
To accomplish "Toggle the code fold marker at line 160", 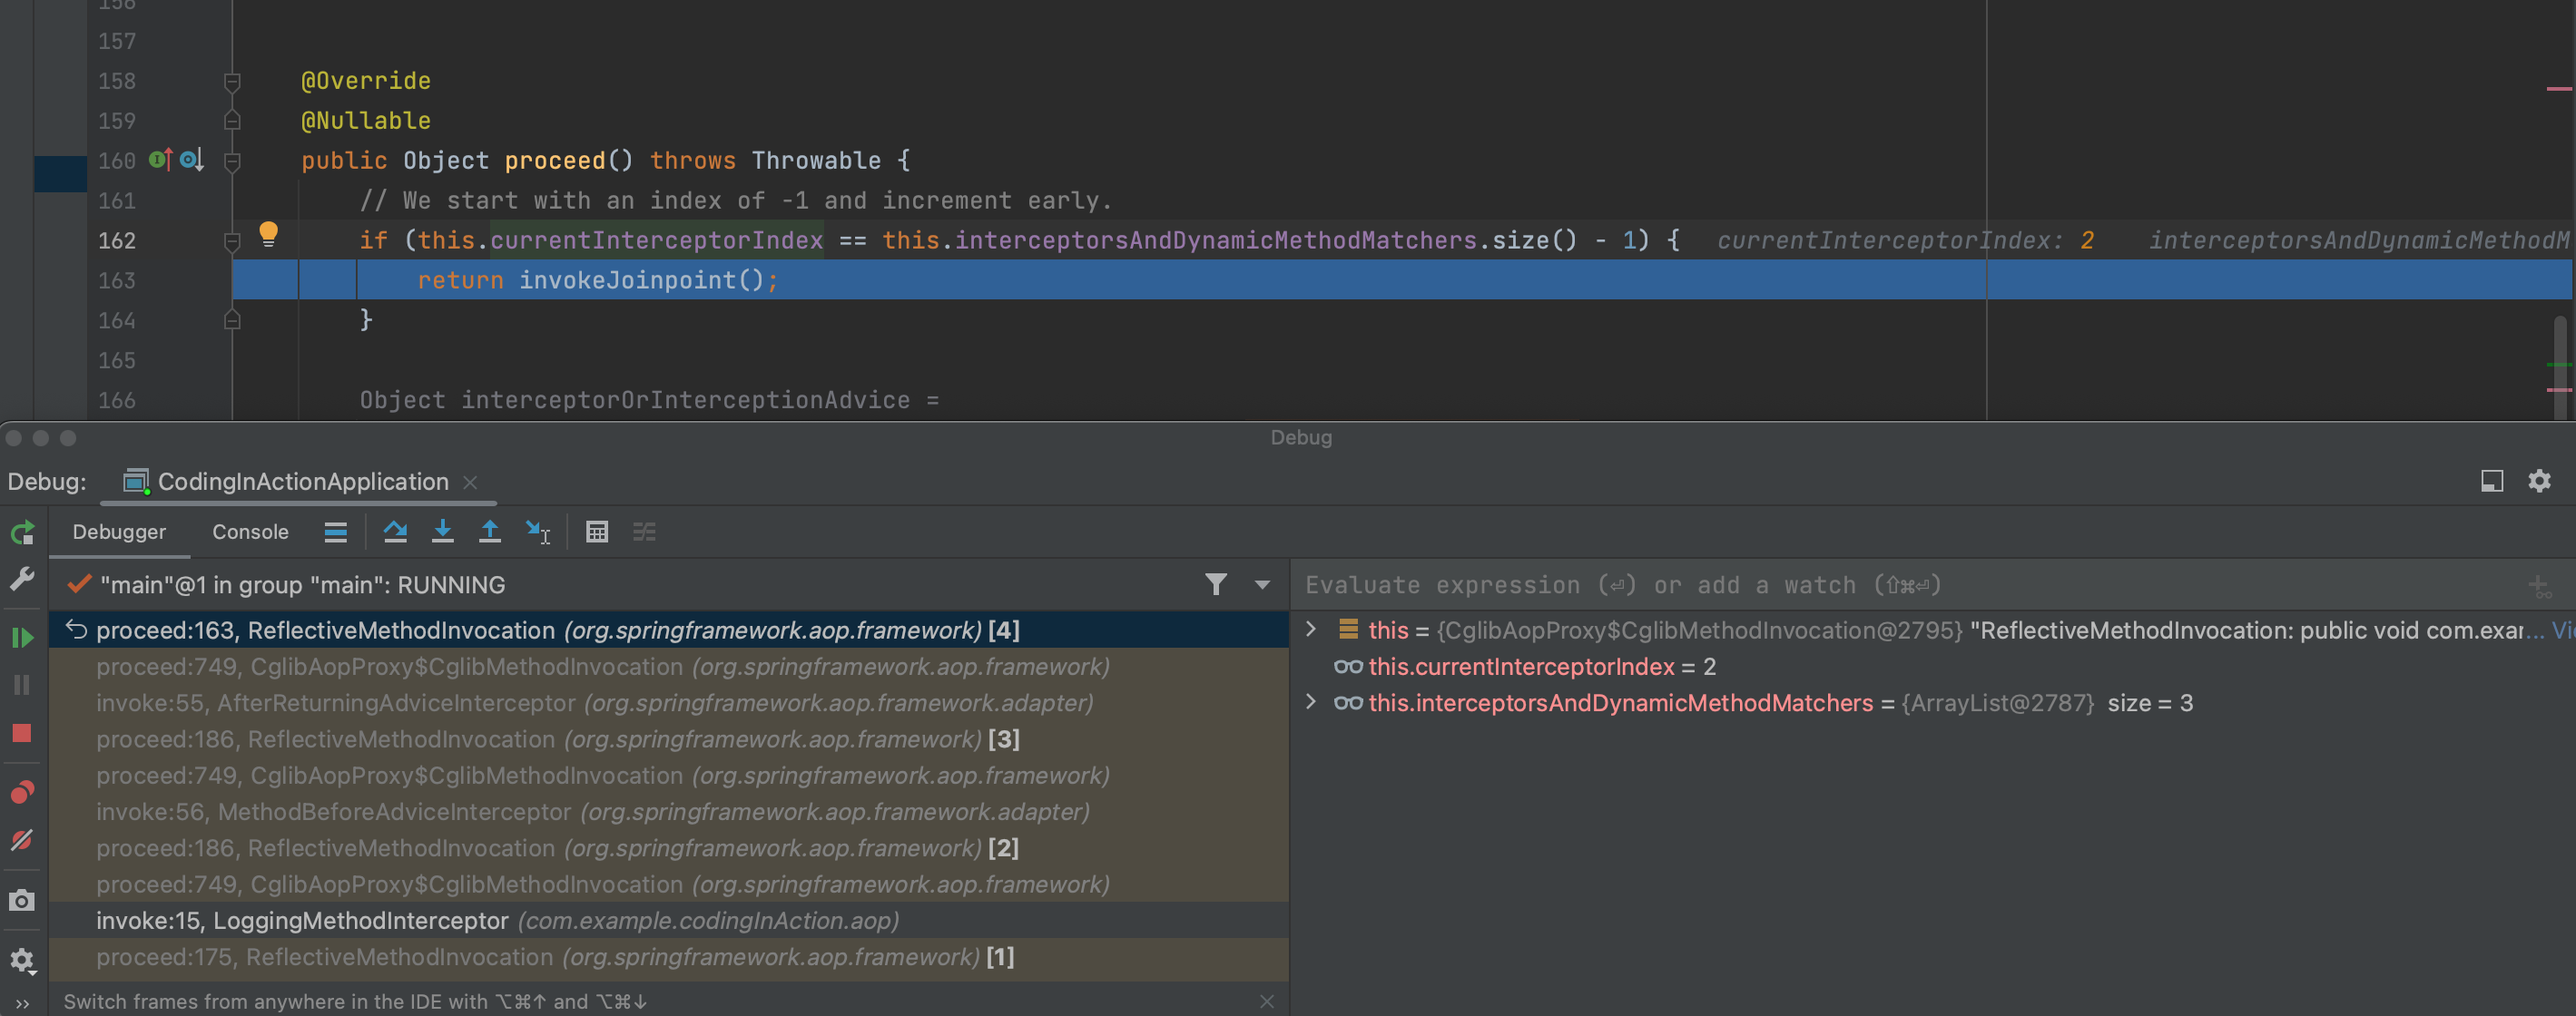I will pyautogui.click(x=232, y=161).
